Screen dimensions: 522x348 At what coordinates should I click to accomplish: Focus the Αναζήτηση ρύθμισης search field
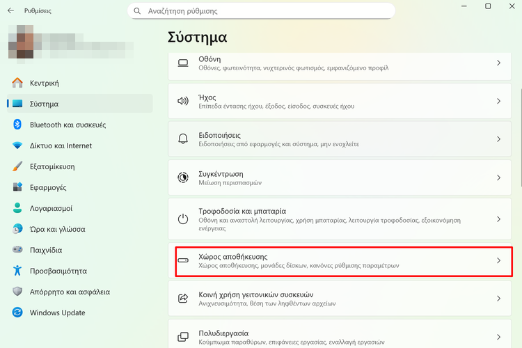coord(261,11)
